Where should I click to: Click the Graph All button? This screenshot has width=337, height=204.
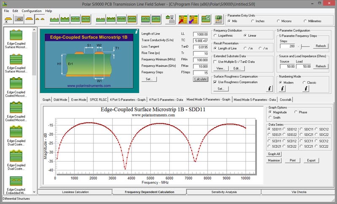click(274, 154)
